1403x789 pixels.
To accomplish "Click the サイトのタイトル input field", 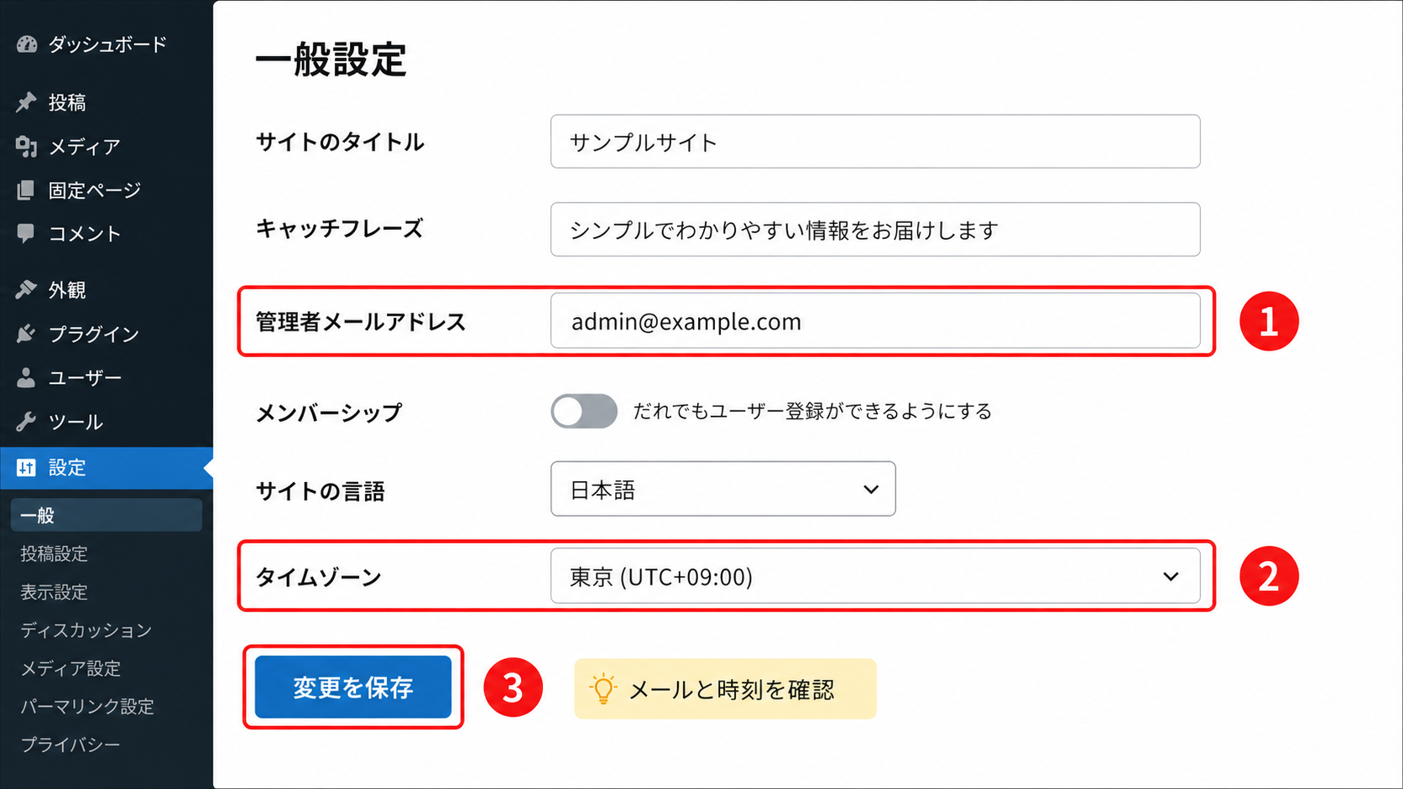I will click(x=875, y=142).
